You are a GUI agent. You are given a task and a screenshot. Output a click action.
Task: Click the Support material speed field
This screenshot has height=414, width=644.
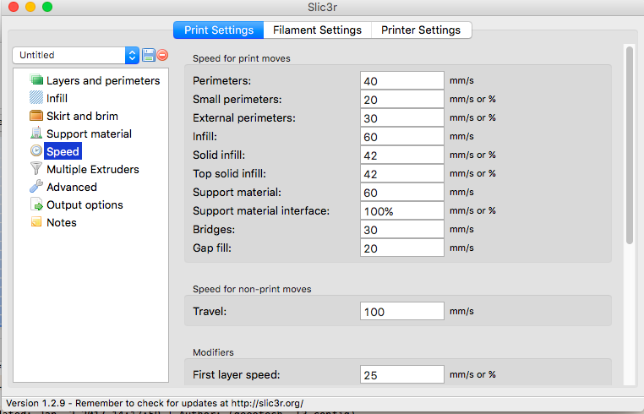[x=402, y=192]
